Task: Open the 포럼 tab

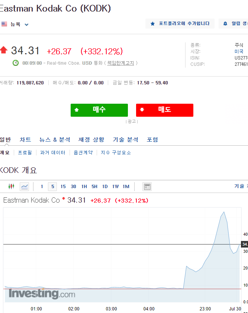Action: point(152,139)
